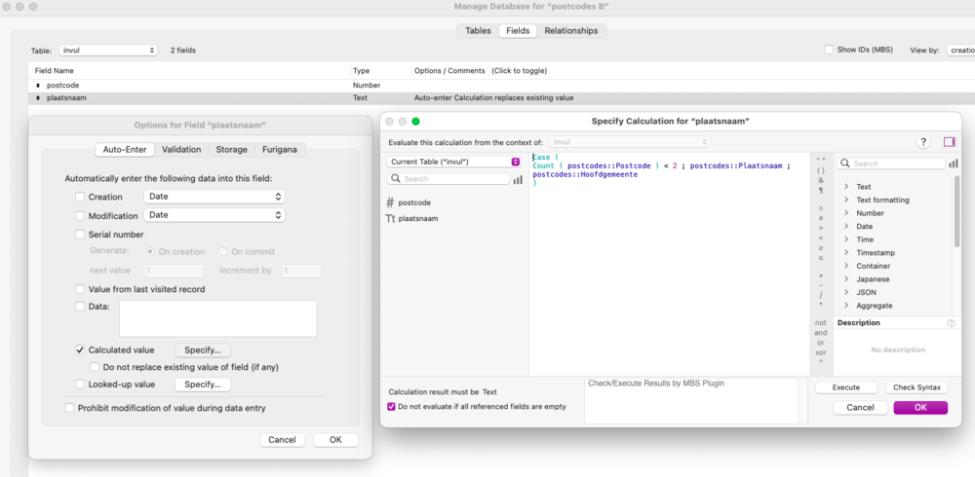Enable the Serial number checkbox

click(x=81, y=235)
